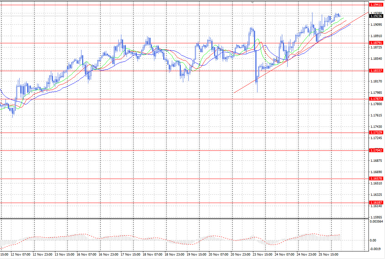Click the -0.0019 indicator scale value
This screenshot has height=259, width=385.
click(375, 249)
